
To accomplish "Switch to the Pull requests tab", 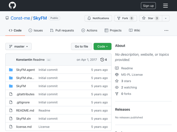I will 62,31.
